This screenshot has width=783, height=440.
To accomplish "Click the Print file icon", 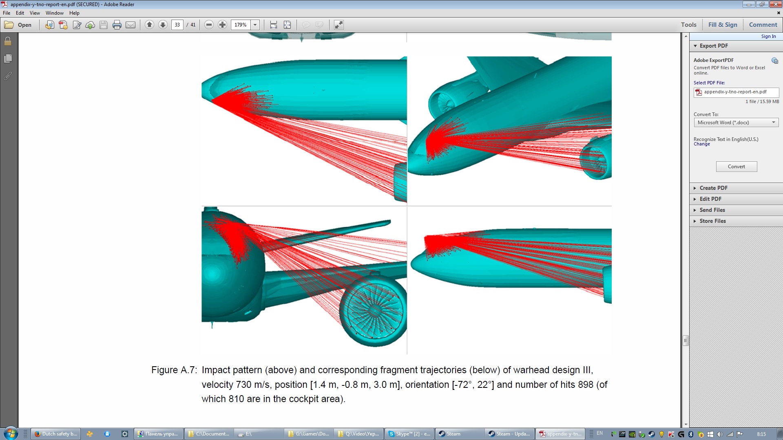I will 117,25.
